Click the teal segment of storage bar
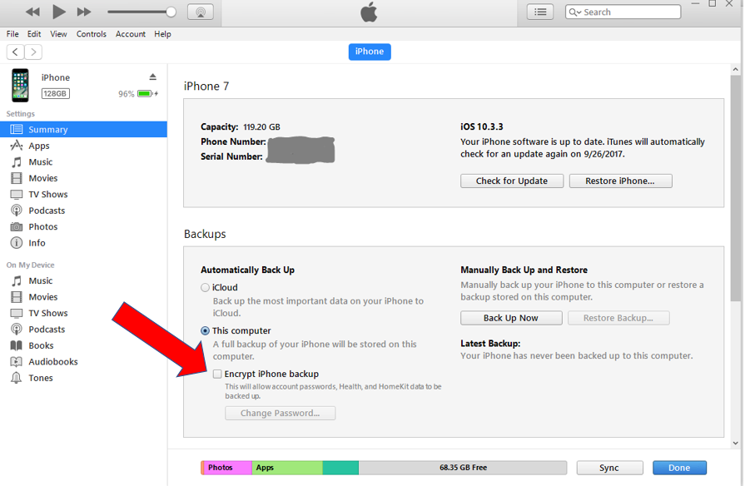The width and height of the screenshot is (745, 486). (340, 468)
